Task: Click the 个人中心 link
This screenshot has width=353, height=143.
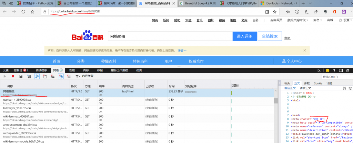Action: [292, 61]
